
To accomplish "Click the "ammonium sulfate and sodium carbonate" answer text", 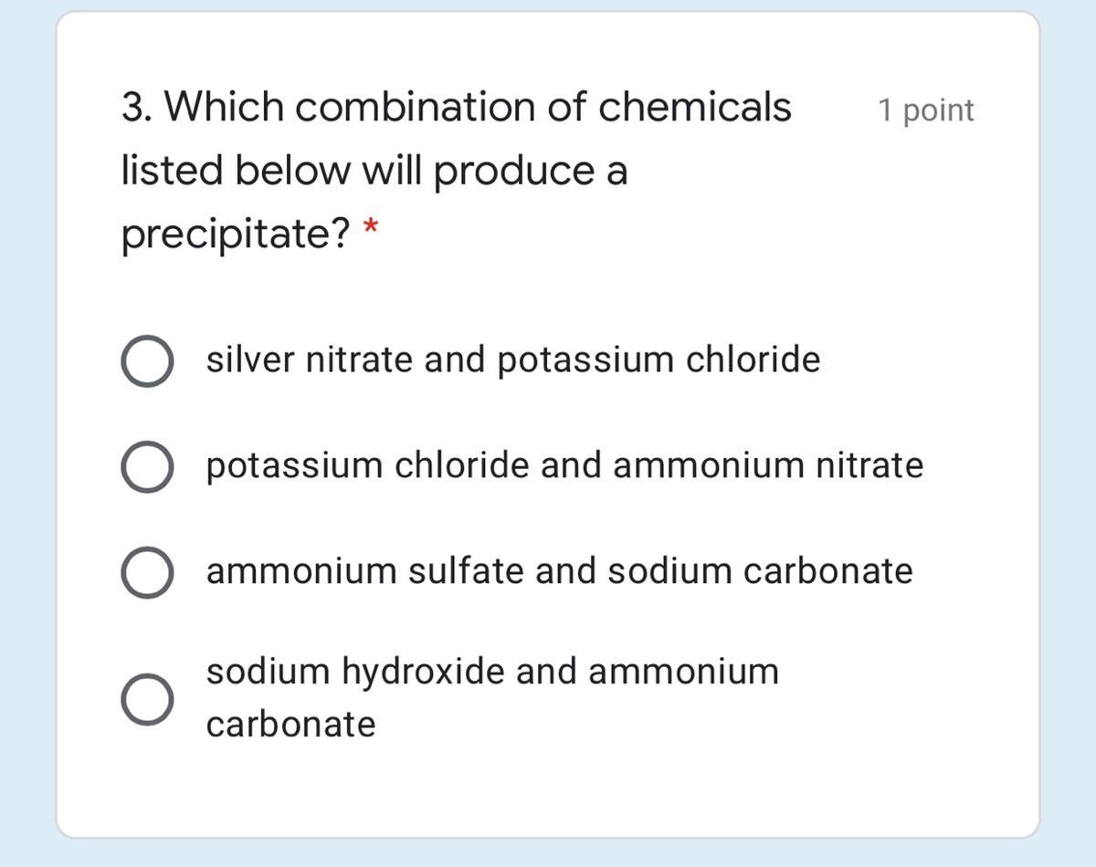I will (x=559, y=571).
